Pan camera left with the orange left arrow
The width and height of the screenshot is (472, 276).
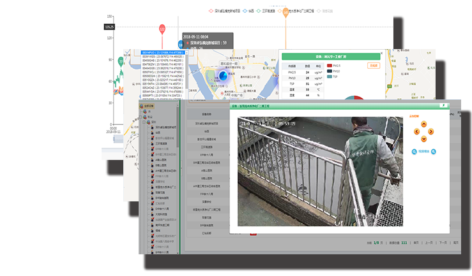[416, 131]
